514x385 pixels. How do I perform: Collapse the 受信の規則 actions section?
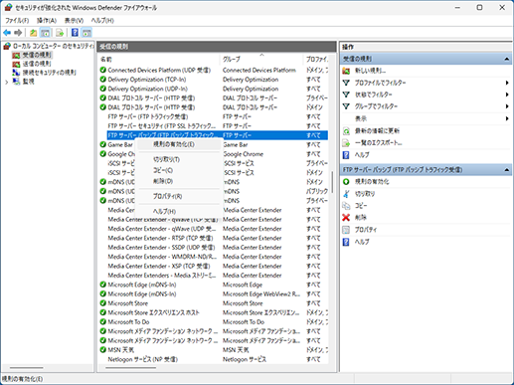point(507,59)
